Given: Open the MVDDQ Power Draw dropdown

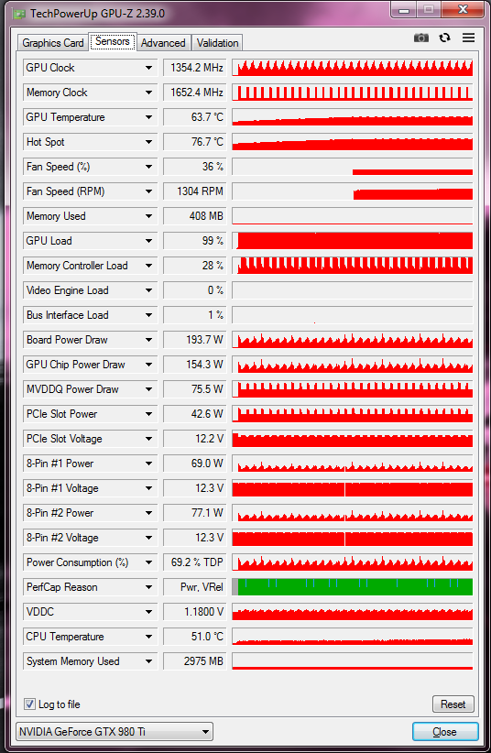Looking at the screenshot, I should tap(149, 389).
